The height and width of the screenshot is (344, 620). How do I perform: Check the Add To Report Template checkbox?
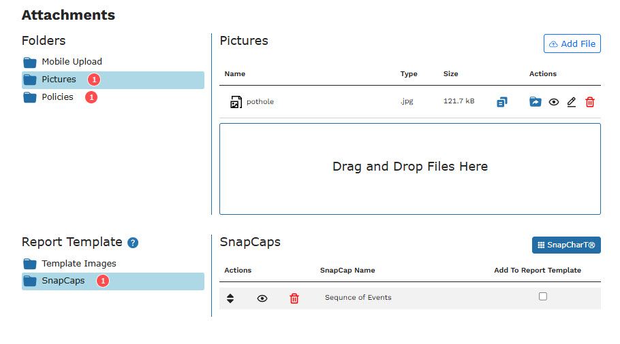pos(543,296)
